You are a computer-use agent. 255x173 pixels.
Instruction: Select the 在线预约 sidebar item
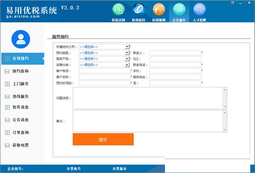(23, 59)
